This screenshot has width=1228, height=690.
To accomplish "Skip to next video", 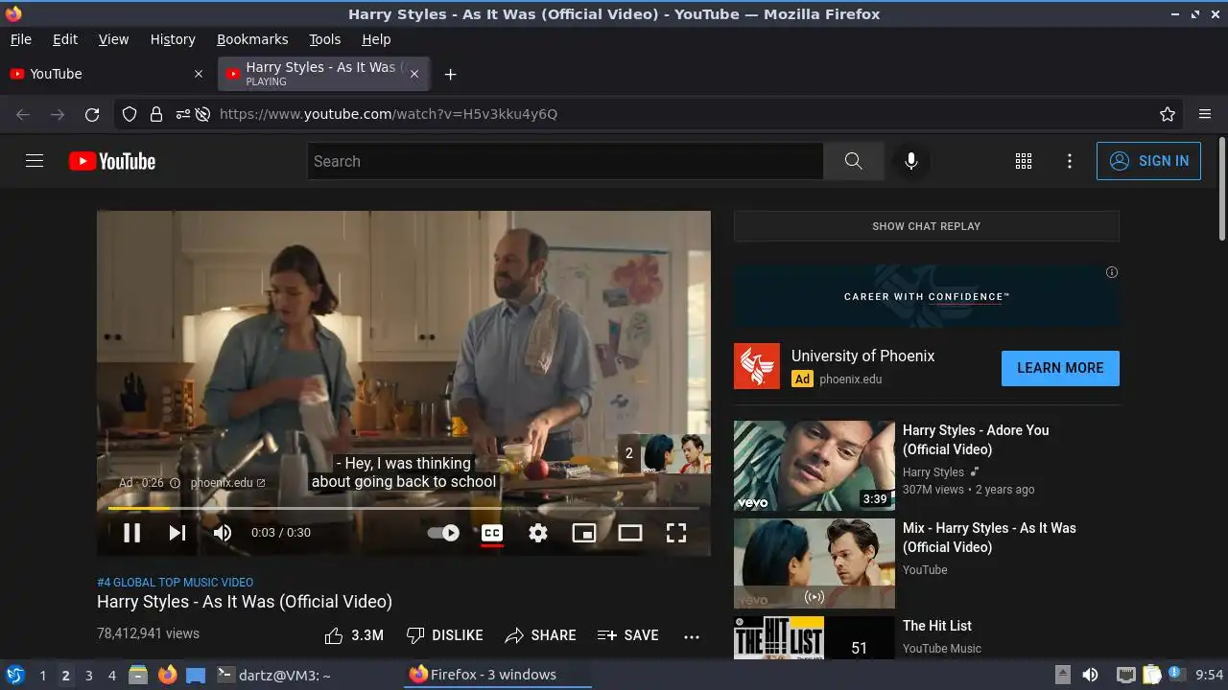I will pyautogui.click(x=177, y=533).
